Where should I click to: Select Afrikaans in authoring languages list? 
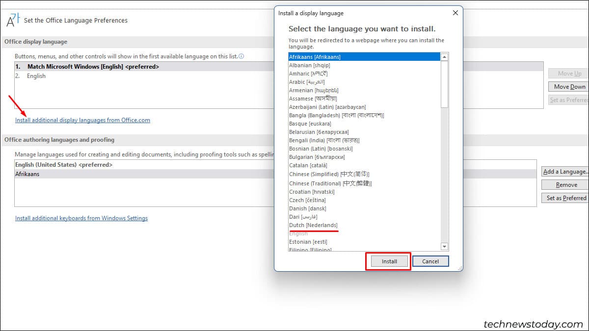144,174
